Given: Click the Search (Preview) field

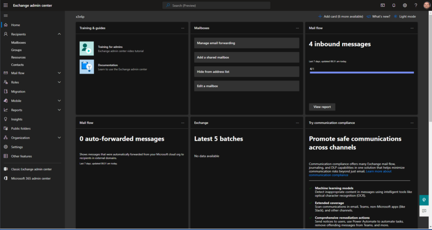Looking at the screenshot, I should click(216, 5).
